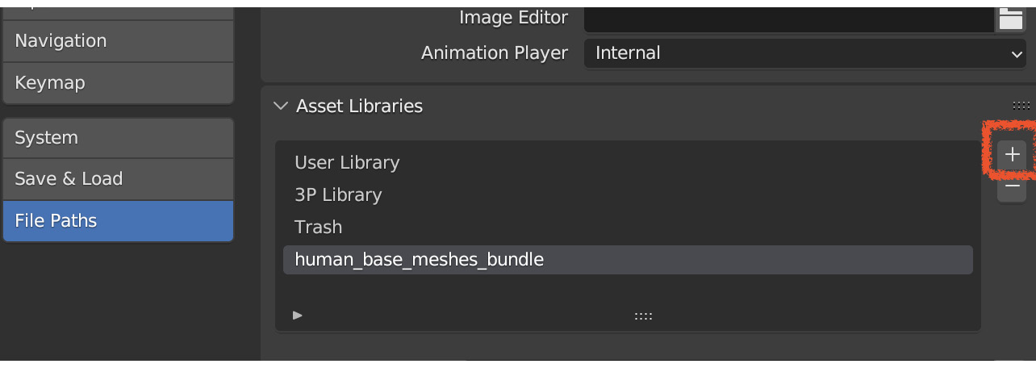Click the Asset Libraries panel title

(359, 106)
